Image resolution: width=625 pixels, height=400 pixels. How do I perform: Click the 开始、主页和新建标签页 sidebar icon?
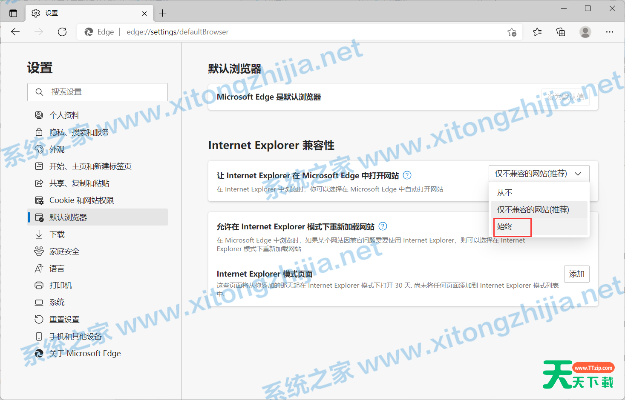39,166
